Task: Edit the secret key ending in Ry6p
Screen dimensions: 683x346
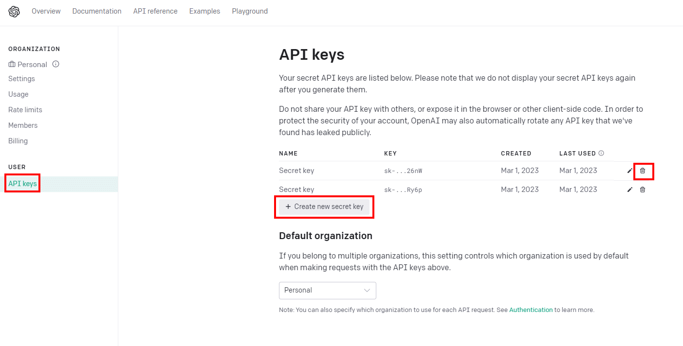Action: 630,190
